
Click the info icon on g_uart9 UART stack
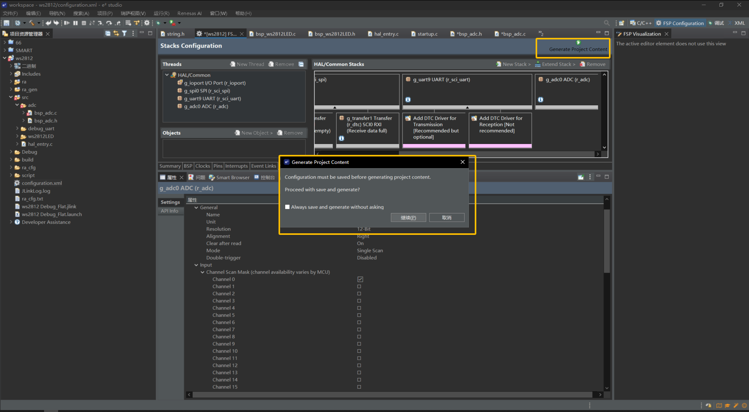click(408, 99)
